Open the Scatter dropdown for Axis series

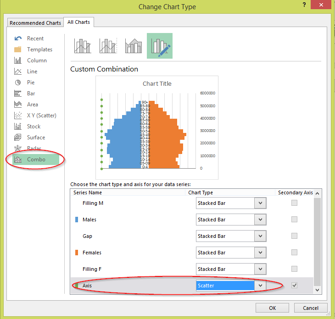[260, 286]
